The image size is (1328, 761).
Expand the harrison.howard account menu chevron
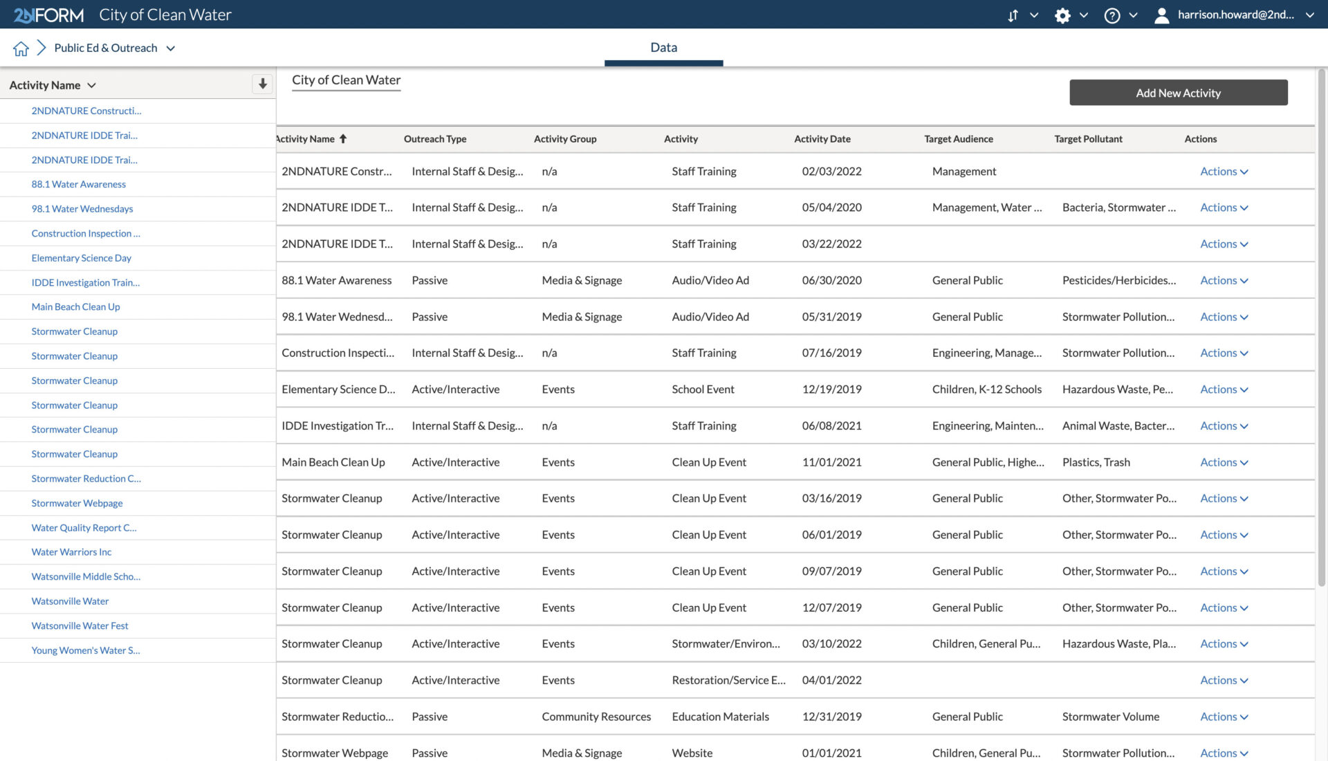(x=1310, y=15)
